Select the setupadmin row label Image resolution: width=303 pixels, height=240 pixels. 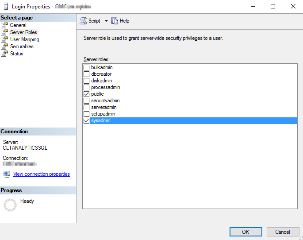click(103, 114)
